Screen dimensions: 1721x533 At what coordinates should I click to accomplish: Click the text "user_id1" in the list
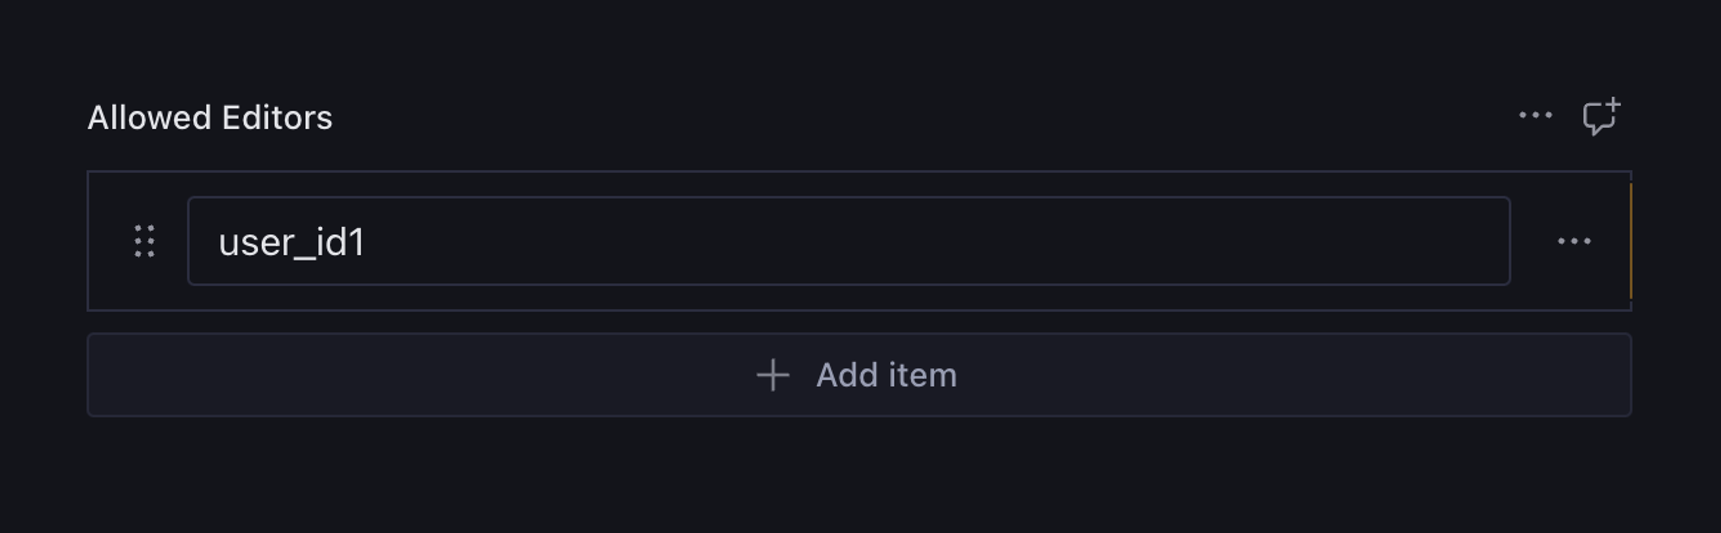click(291, 242)
